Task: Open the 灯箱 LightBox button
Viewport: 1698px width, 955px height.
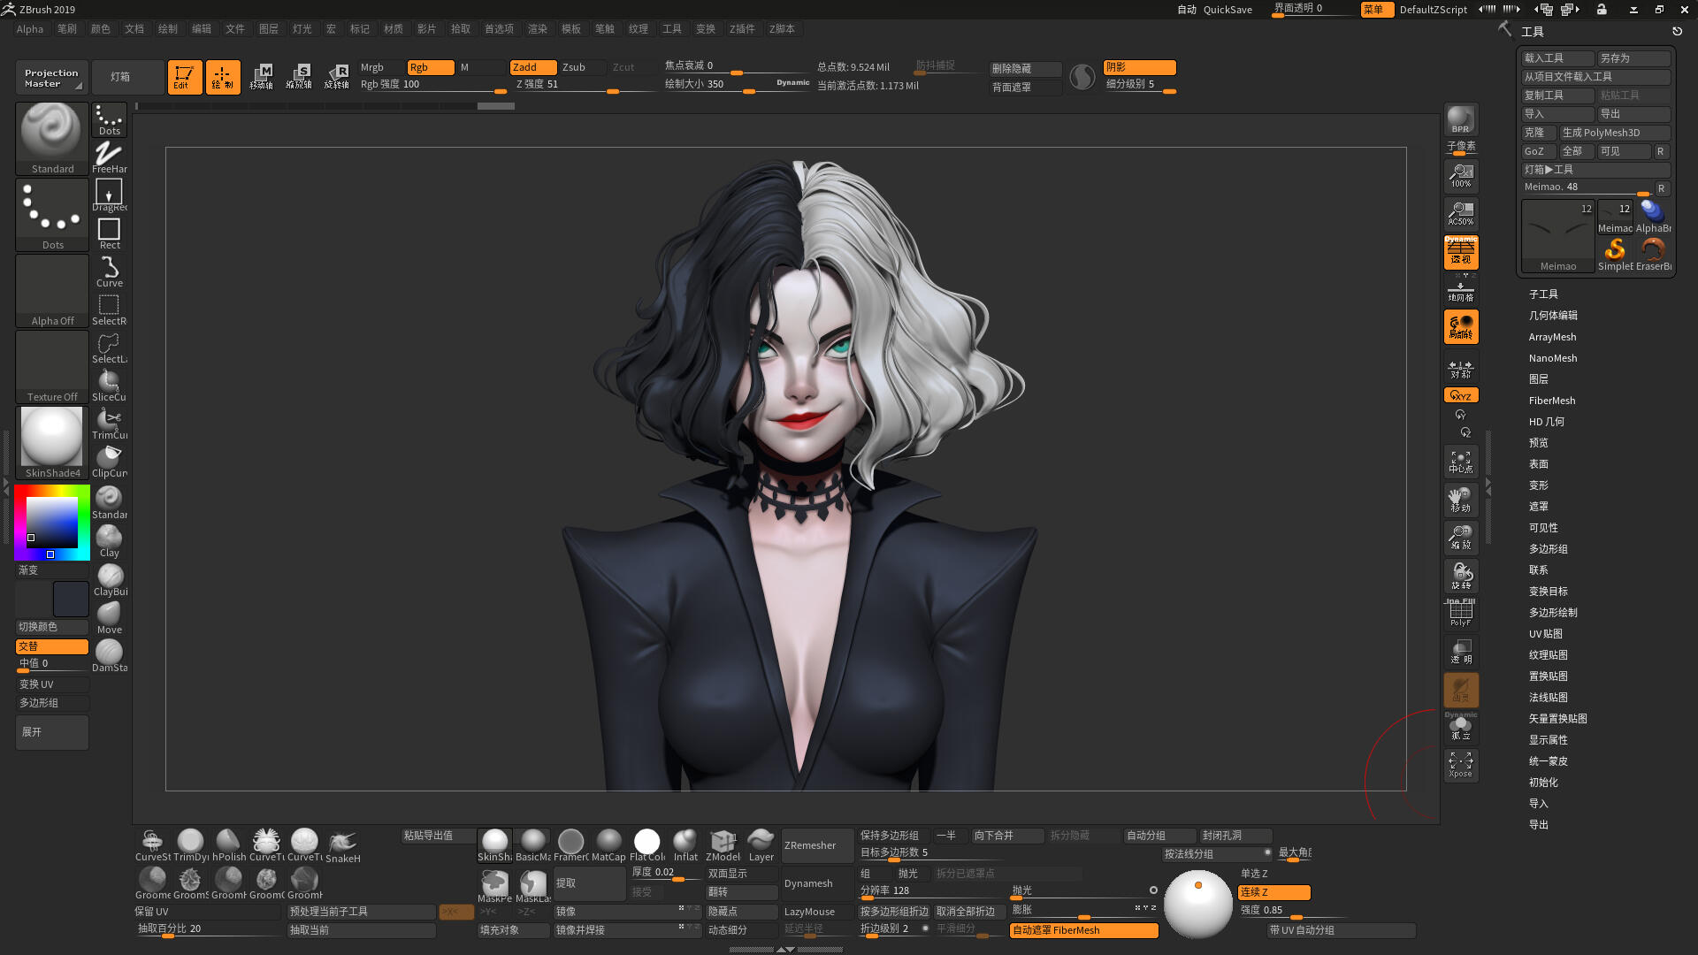Action: click(127, 77)
